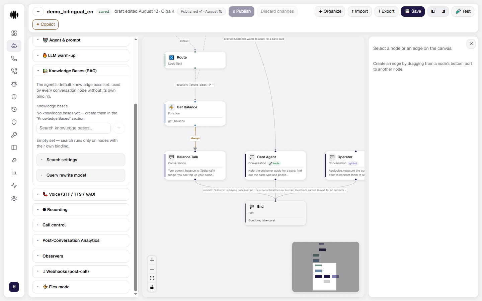The height and width of the screenshot is (301, 482).
Task: Close the right details panel
Action: pos(471,44)
